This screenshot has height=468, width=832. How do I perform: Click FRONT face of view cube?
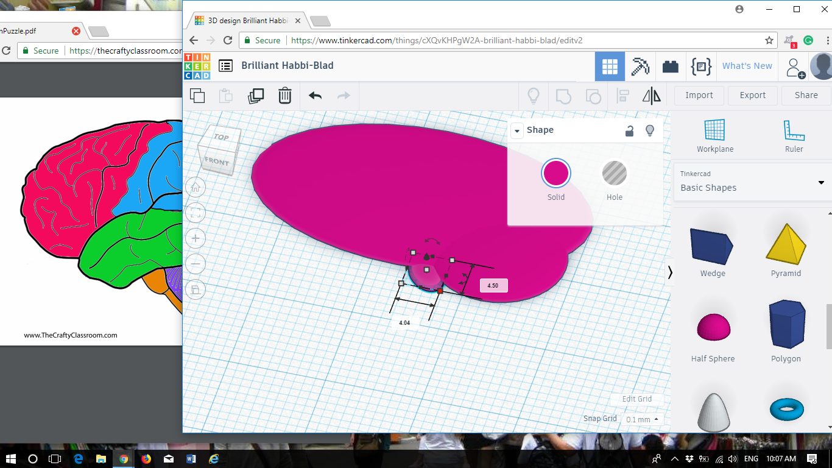click(x=216, y=161)
